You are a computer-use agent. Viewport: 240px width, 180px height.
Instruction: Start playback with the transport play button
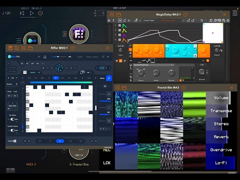(x=31, y=13)
